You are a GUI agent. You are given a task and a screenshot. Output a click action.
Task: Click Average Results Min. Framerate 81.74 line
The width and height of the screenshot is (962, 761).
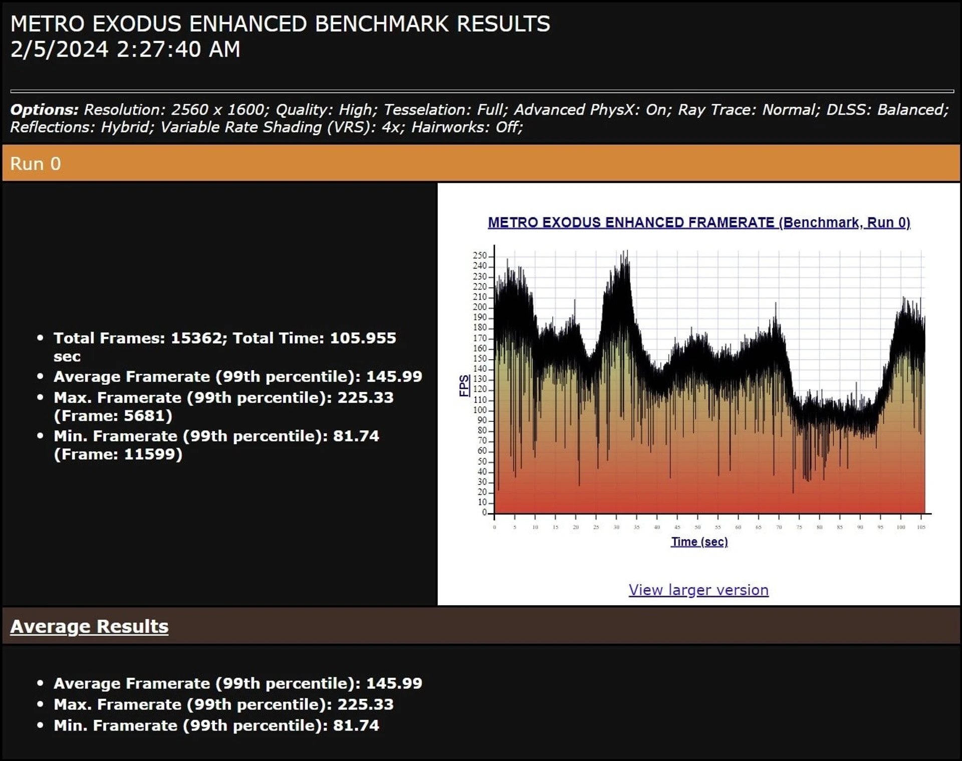tap(216, 725)
